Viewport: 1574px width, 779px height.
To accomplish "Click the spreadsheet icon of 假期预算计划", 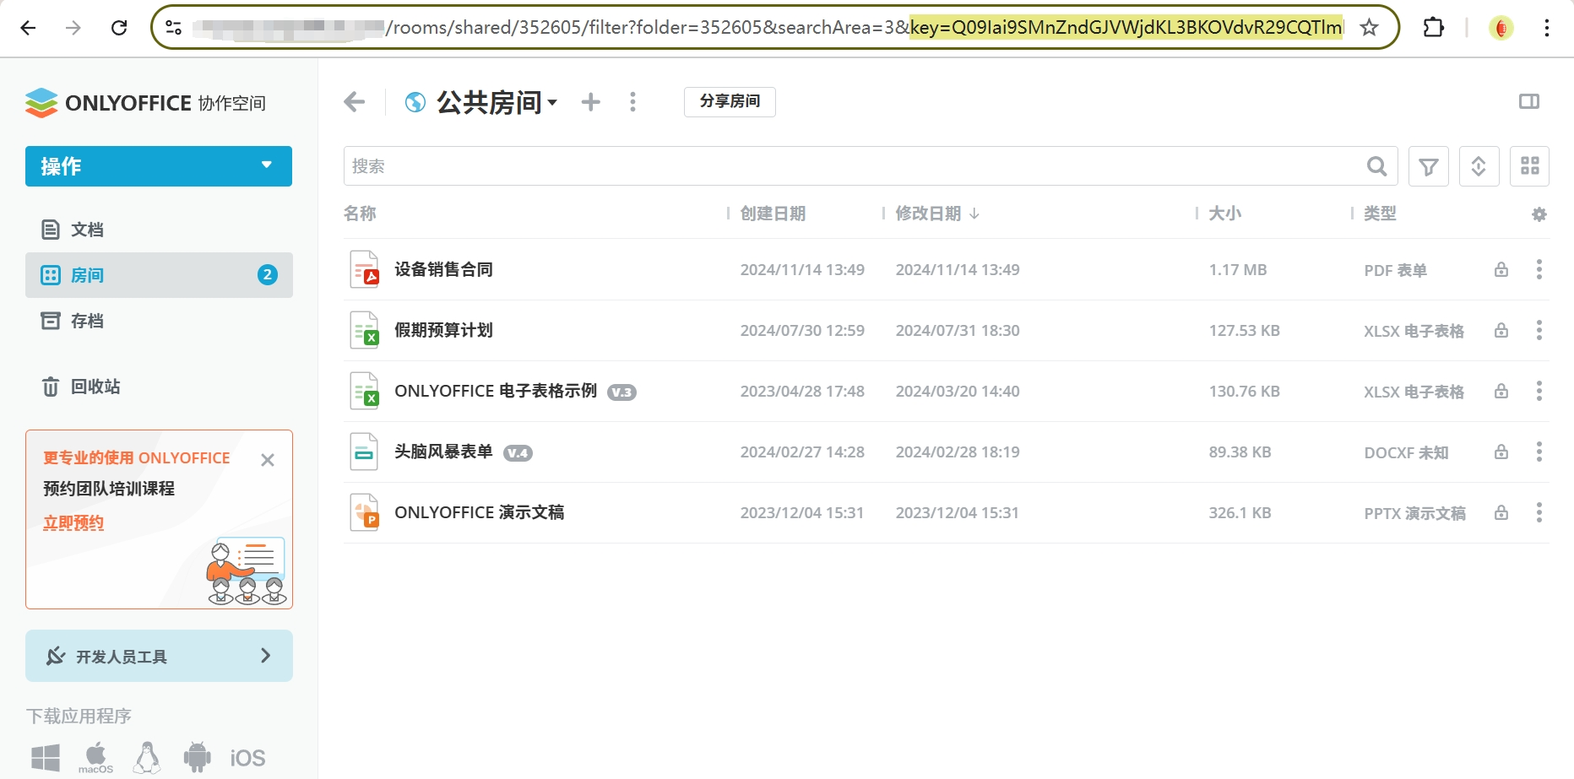I will coord(365,330).
